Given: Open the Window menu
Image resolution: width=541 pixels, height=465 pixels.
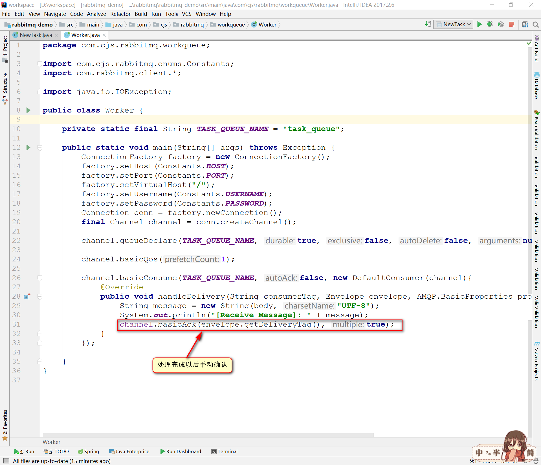Looking at the screenshot, I should click(206, 14).
